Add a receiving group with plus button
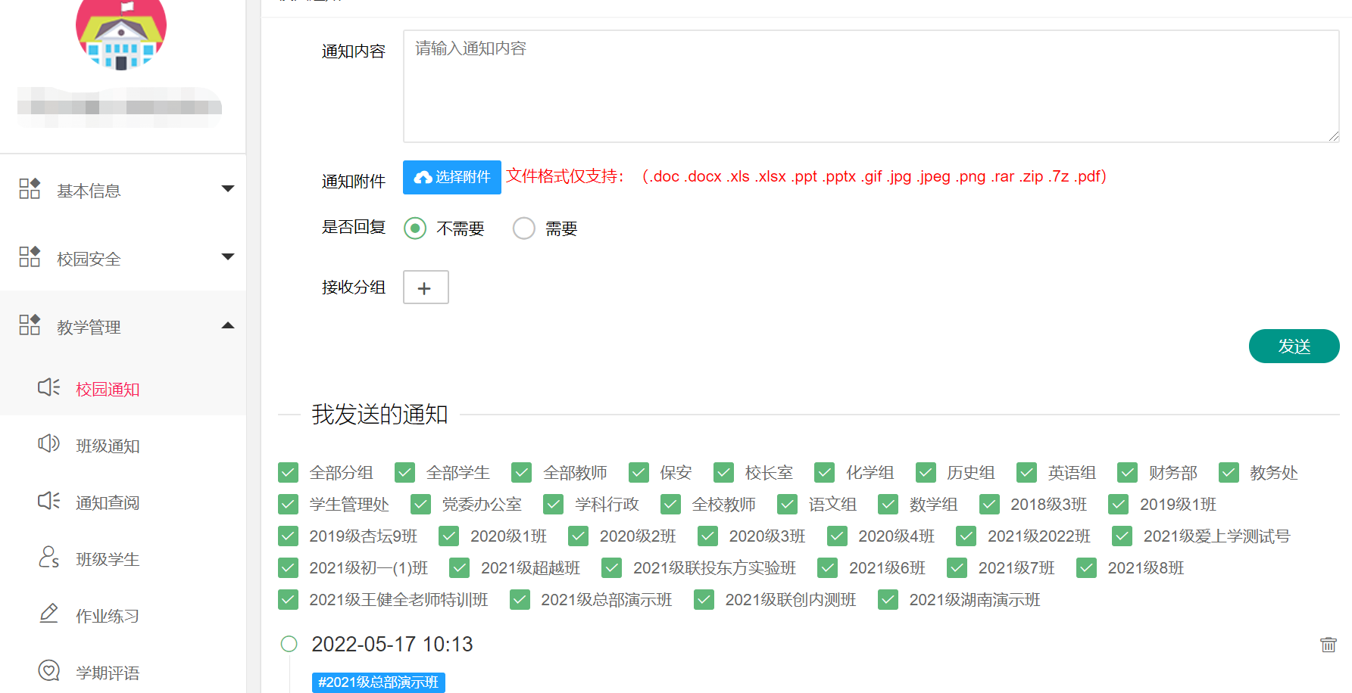Viewport: 1352px width, 693px height. tap(425, 287)
